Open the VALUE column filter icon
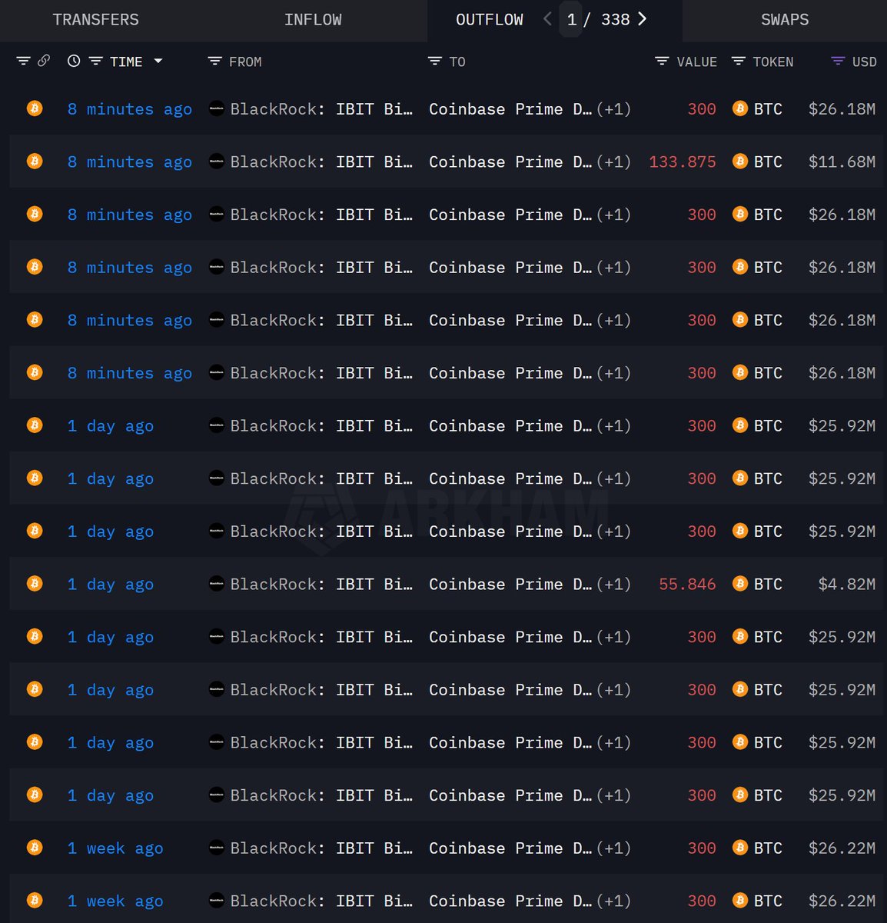 click(662, 61)
